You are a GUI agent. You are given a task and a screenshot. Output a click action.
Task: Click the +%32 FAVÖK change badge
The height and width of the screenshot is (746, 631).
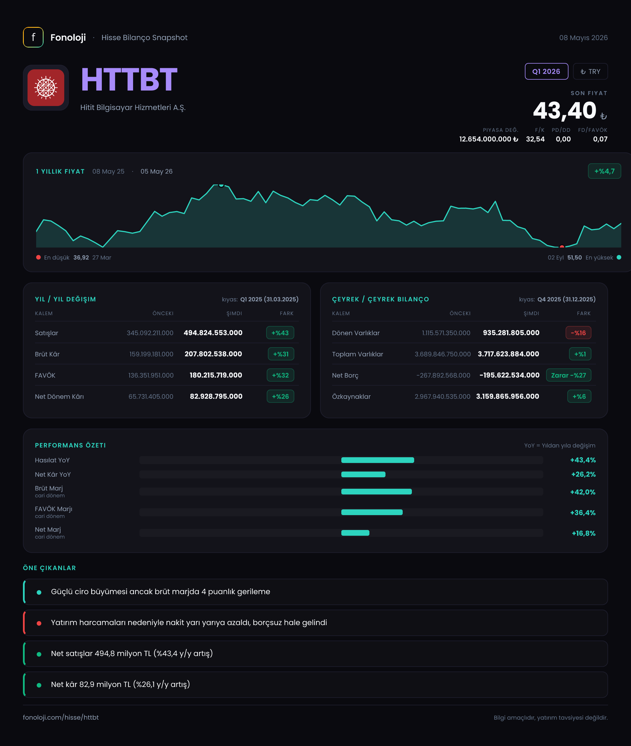coord(281,375)
